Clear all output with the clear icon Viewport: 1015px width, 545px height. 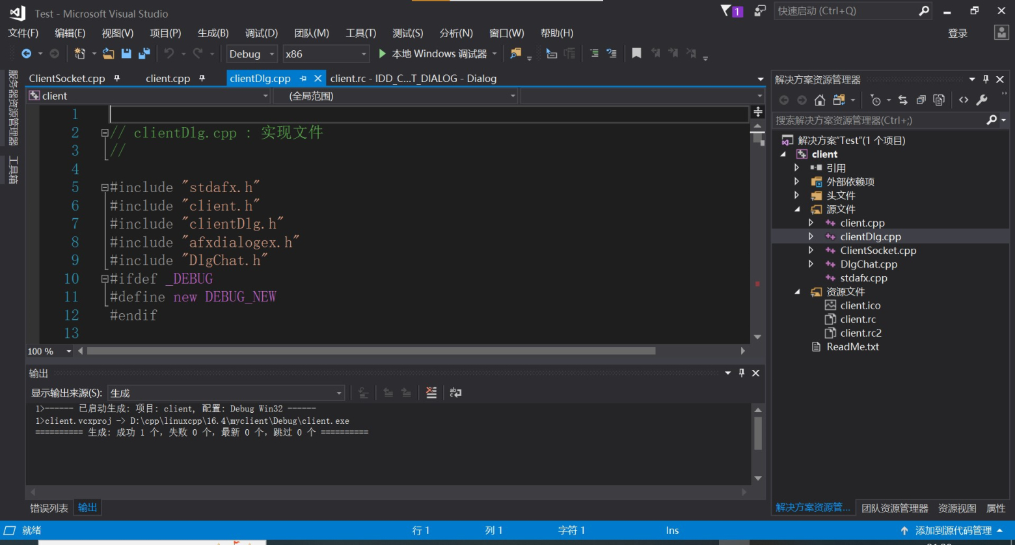(431, 393)
